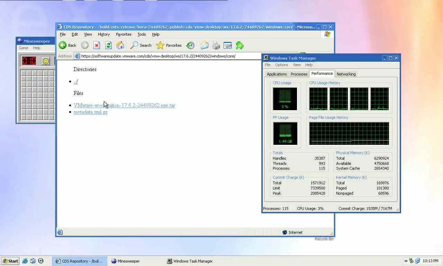Viewport: 443px width, 266px height.
Task: Switch to CDS Repository taskbar button
Action: [79, 261]
